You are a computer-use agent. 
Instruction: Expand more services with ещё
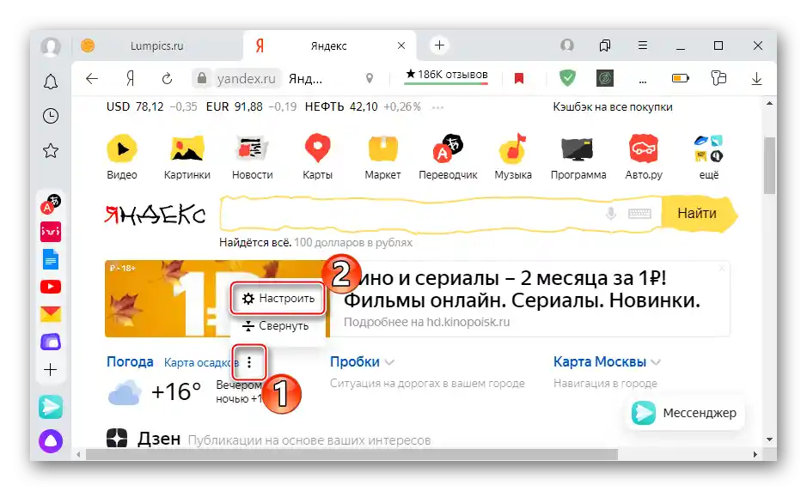coord(709,157)
